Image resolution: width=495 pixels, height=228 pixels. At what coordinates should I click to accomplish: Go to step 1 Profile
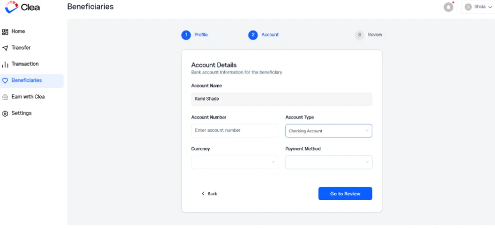(195, 35)
